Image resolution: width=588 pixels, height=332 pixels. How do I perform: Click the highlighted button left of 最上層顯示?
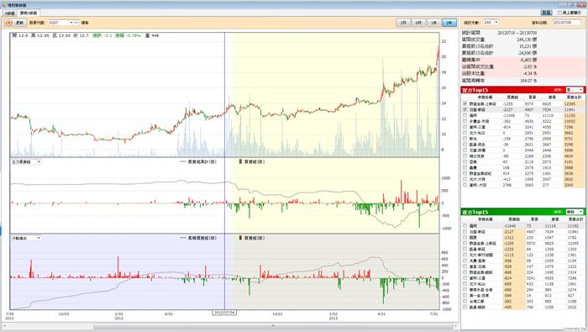point(546,13)
